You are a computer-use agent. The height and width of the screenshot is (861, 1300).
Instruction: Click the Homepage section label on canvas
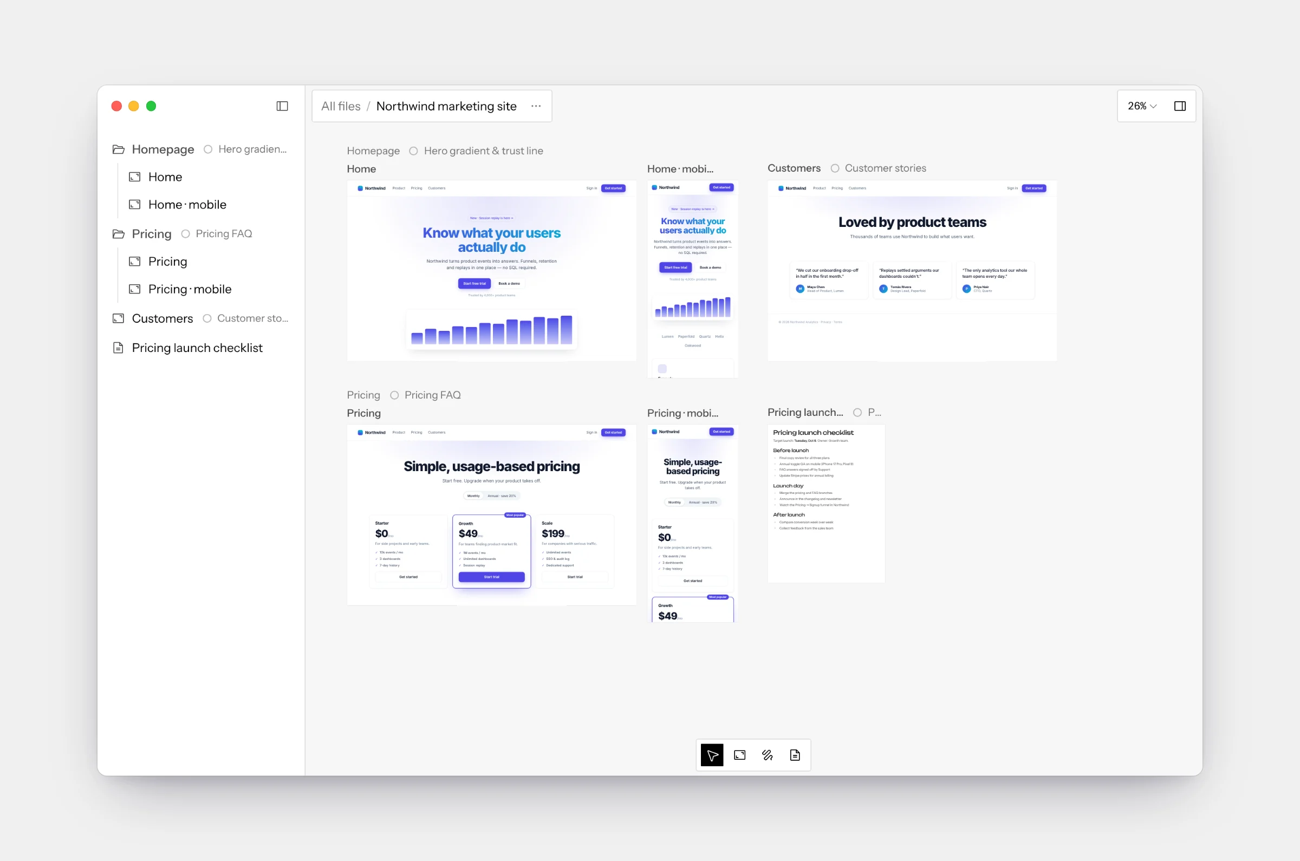tap(373, 151)
